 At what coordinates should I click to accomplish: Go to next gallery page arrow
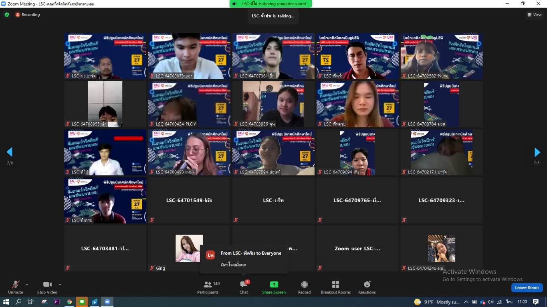537,152
